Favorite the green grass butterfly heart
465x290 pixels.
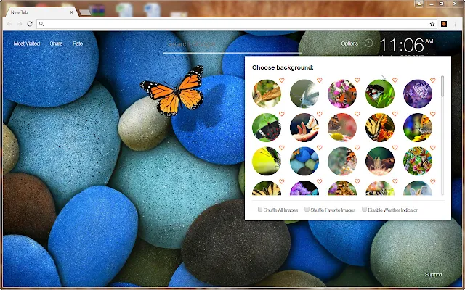click(395, 80)
